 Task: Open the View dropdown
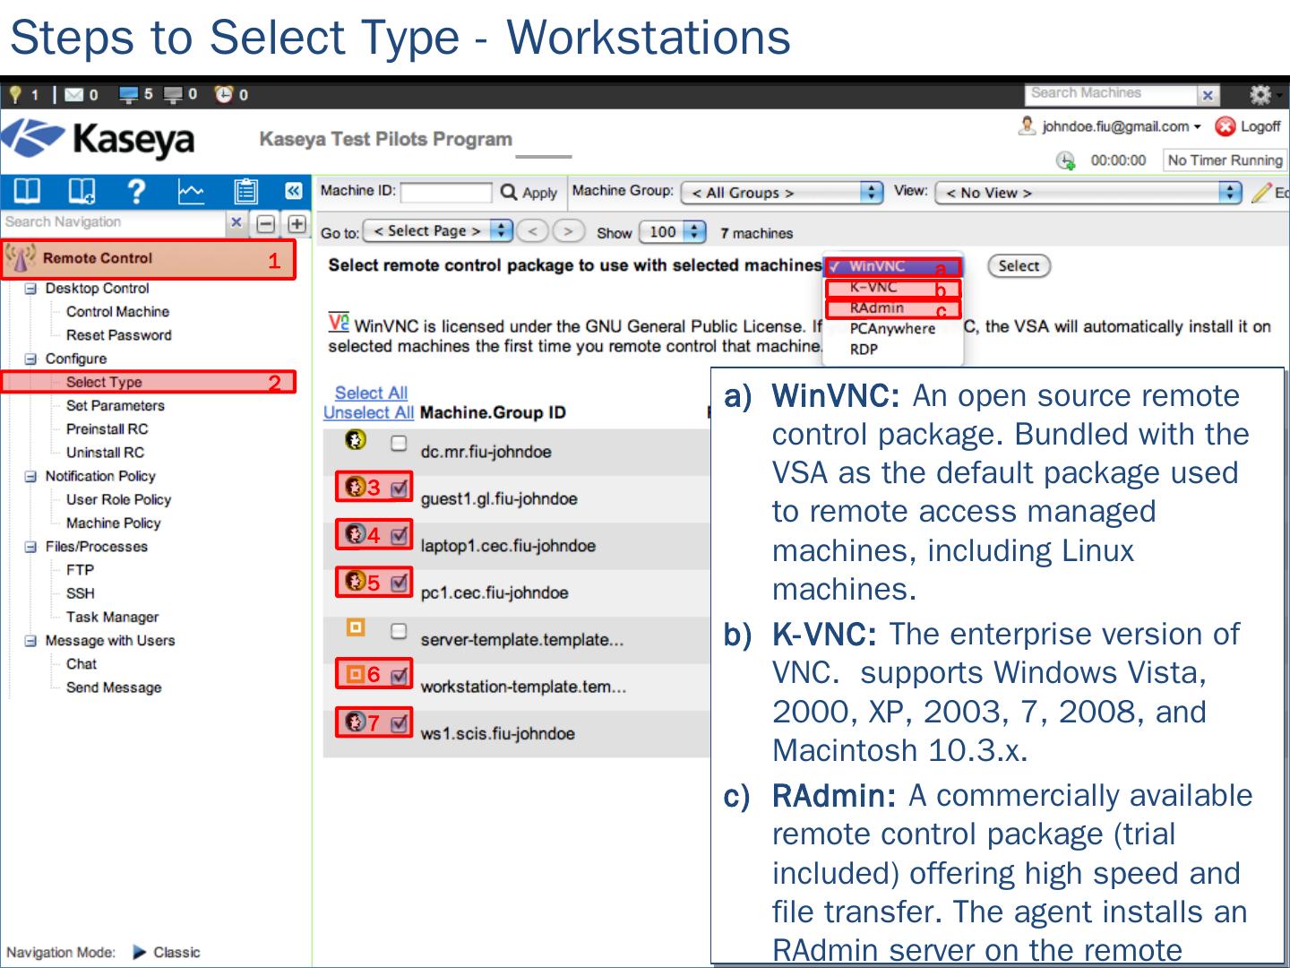pos(1088,193)
